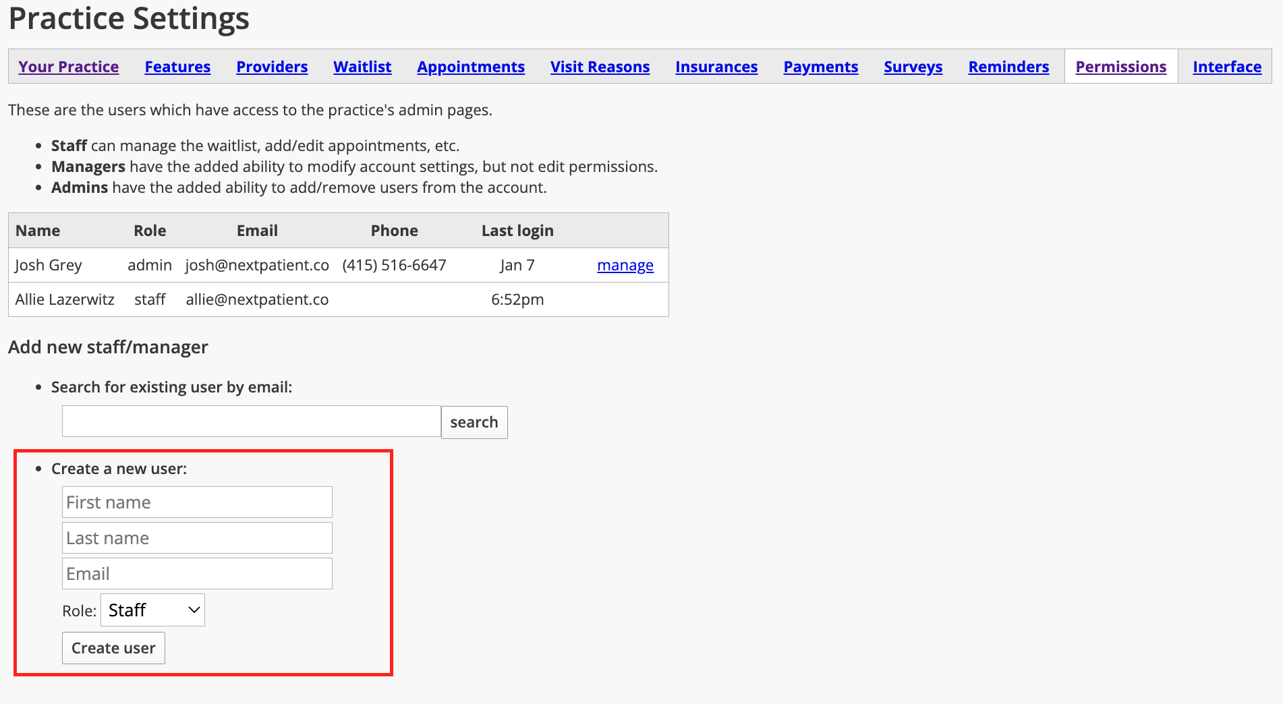This screenshot has width=1283, height=704.
Task: Click the Role column header
Action: [150, 231]
